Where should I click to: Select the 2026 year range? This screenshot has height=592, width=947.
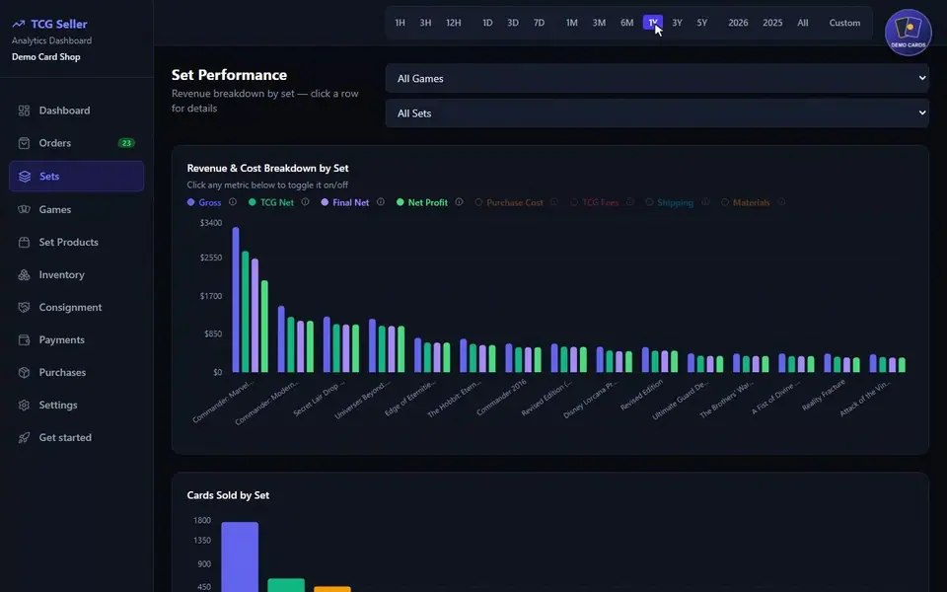pyautogui.click(x=738, y=23)
